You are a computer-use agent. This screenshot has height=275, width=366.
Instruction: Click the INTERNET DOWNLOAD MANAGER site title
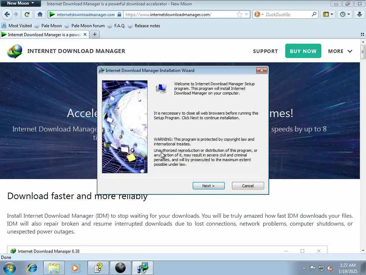click(76, 51)
